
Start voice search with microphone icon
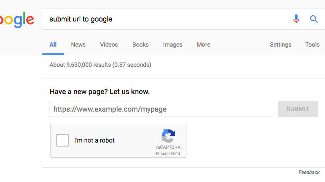[296, 19]
